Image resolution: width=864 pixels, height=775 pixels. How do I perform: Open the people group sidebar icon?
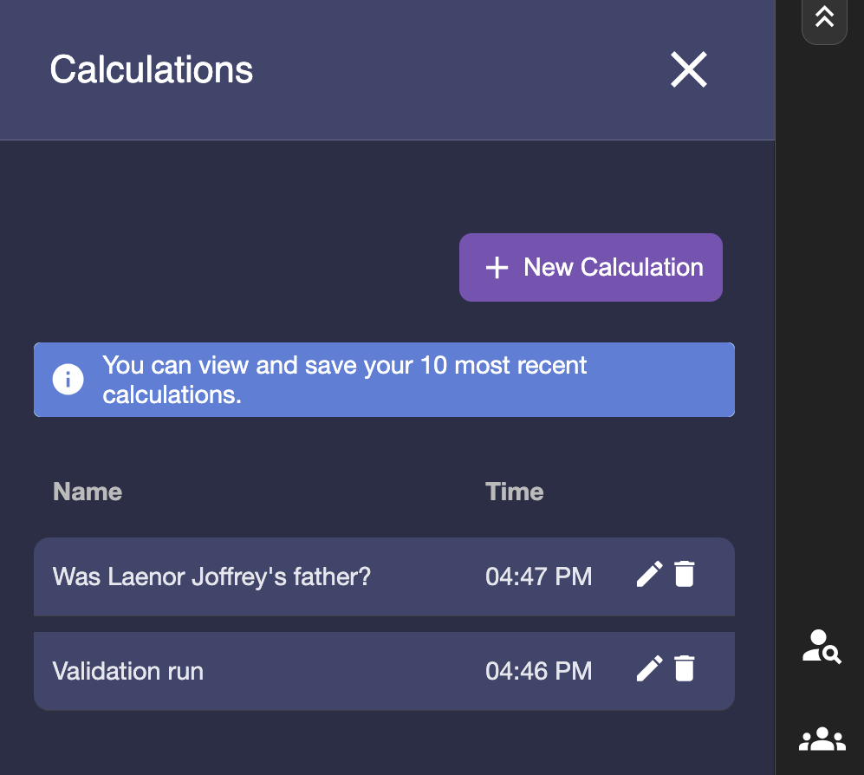pyautogui.click(x=822, y=739)
